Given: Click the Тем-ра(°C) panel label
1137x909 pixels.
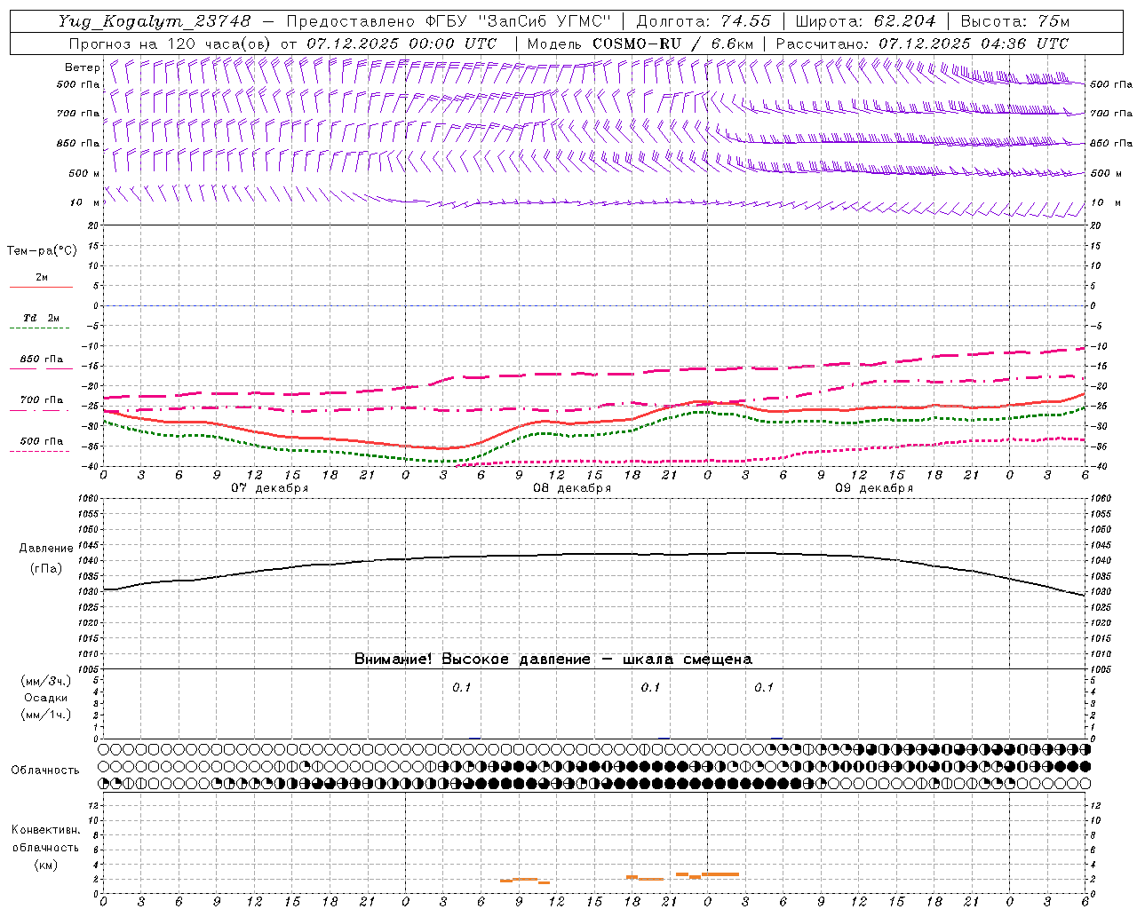Looking at the screenshot, I should 42,251.
